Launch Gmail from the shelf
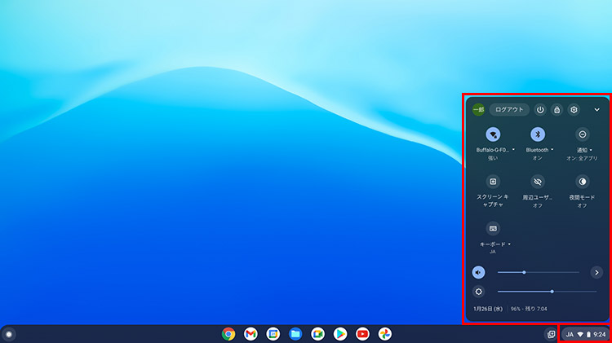Viewport: 612px width, 343px height. pos(251,333)
